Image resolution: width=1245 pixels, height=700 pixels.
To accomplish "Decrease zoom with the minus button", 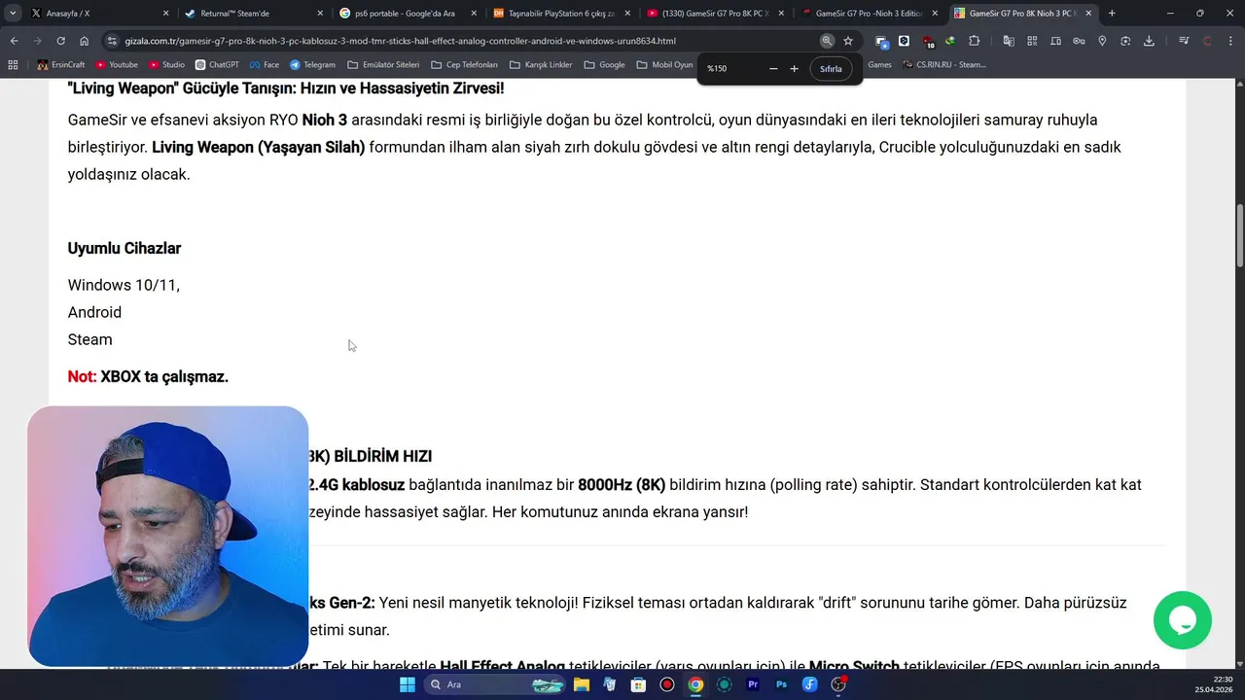I will coord(773,69).
